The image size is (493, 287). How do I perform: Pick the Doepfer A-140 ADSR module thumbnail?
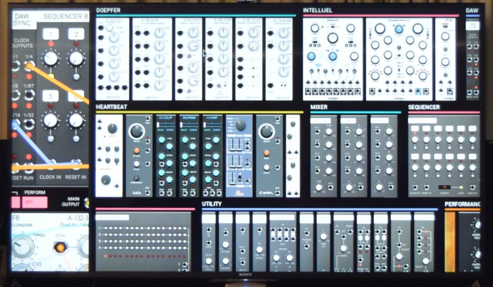pos(219,59)
